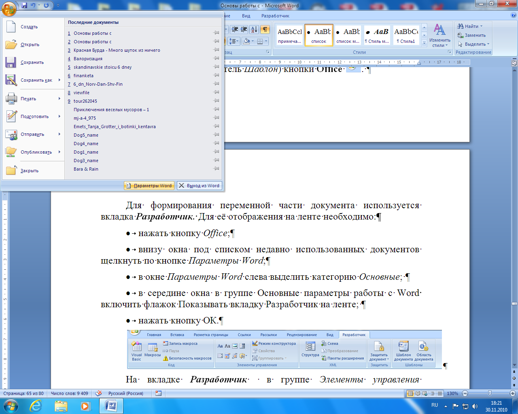518x414 pixels.
Task: Increase paragraph indent
Action: tap(244, 30)
